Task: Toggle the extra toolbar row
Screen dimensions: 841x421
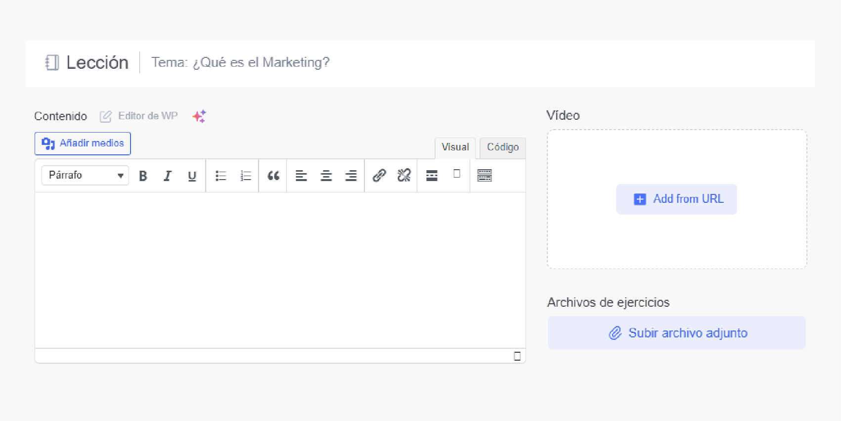Action: (x=485, y=176)
